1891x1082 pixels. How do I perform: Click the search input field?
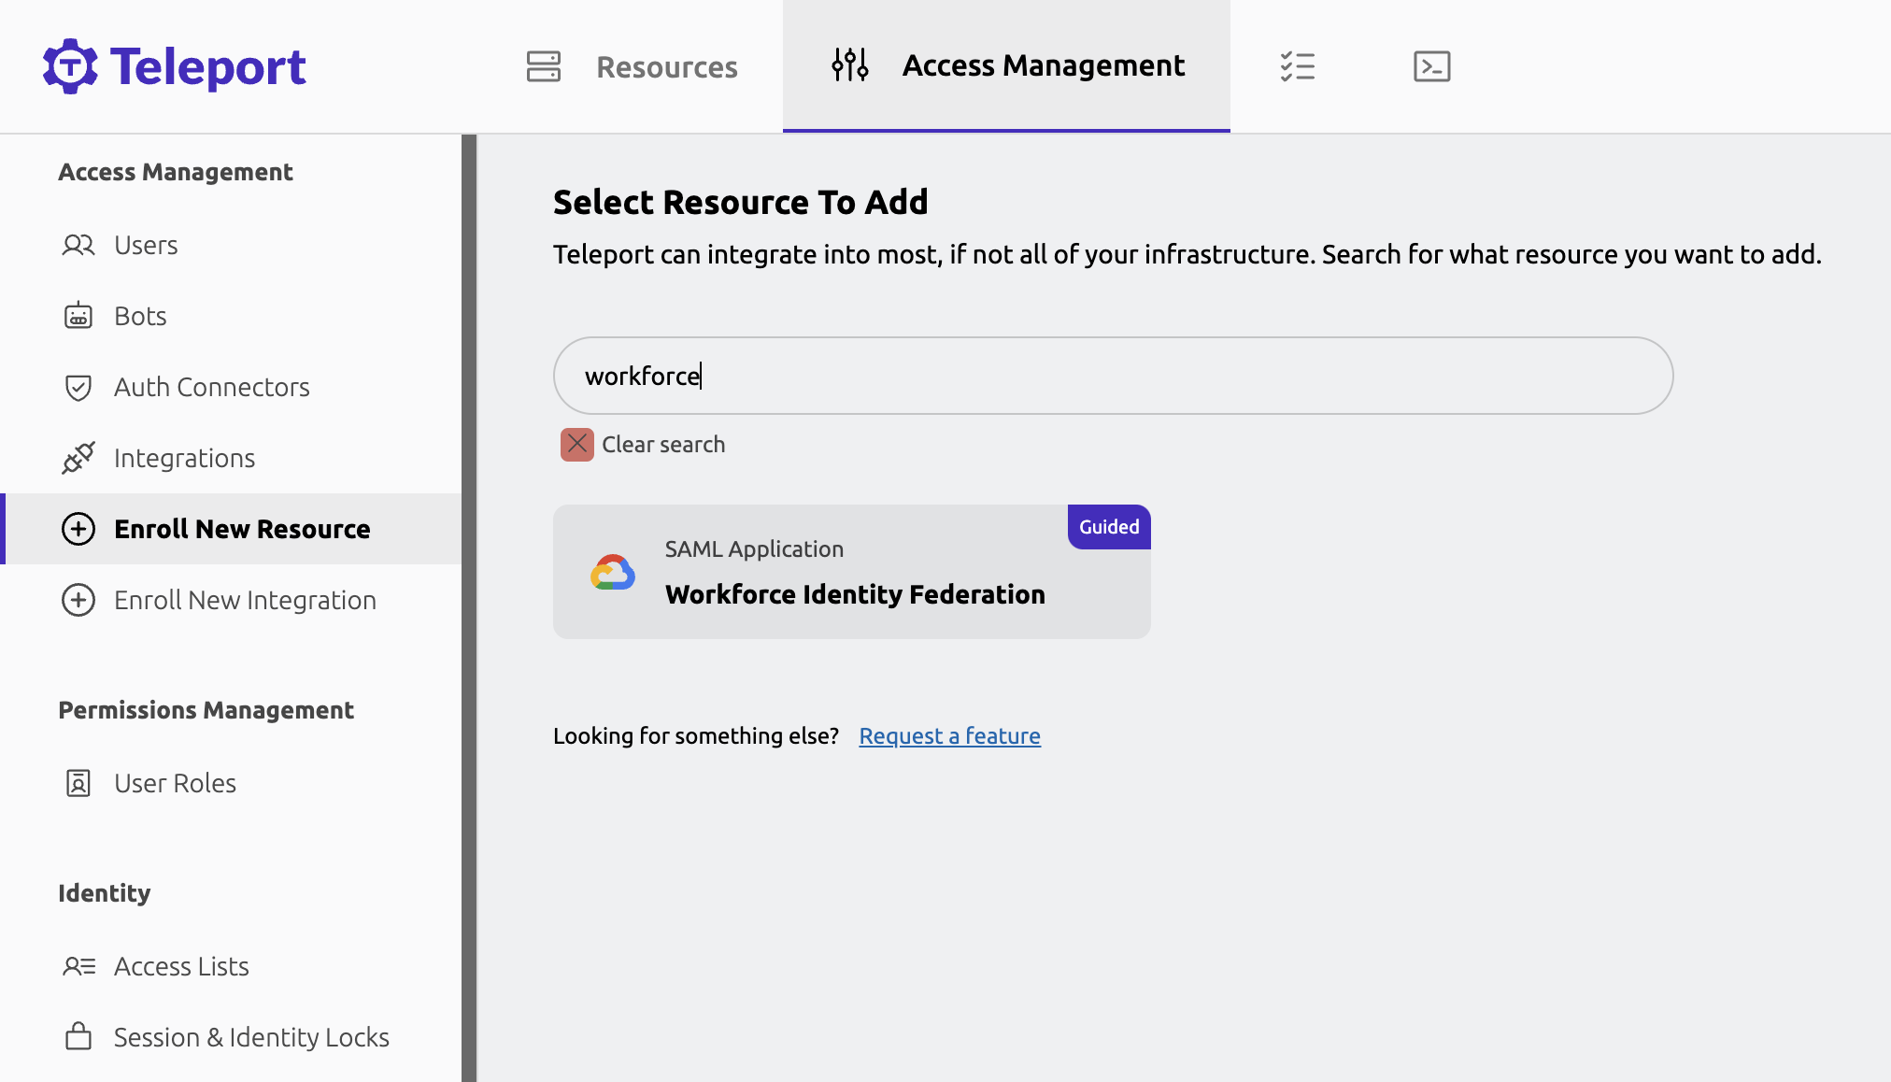[x=1113, y=376]
